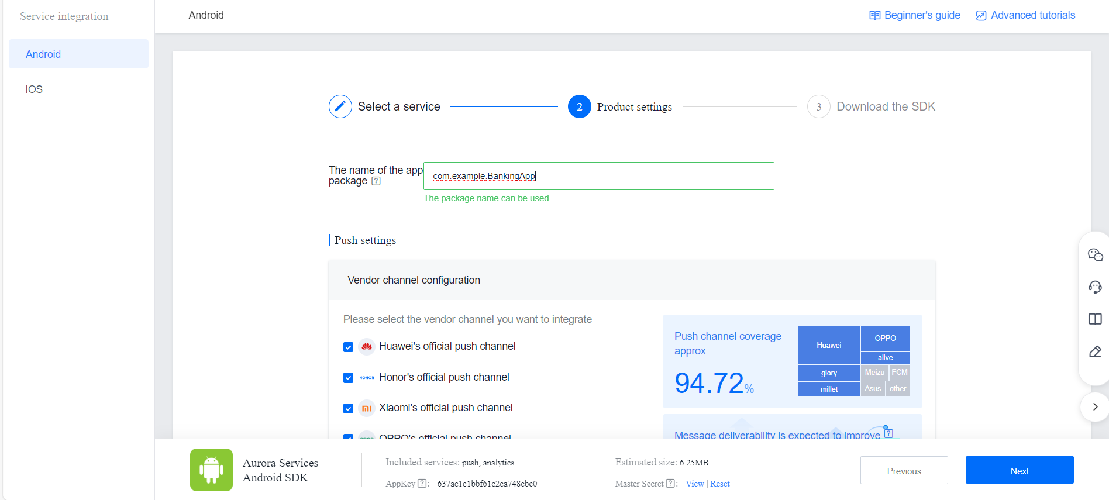Uncheck Xiaomi's official push channel checkbox
Image resolution: width=1109 pixels, height=500 pixels.
[x=348, y=408]
